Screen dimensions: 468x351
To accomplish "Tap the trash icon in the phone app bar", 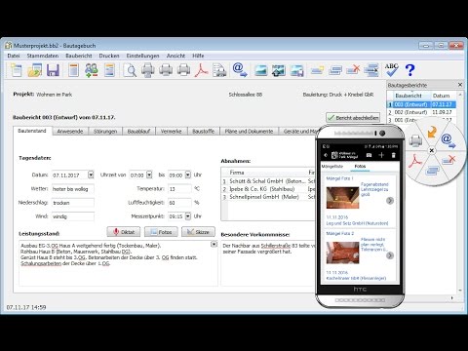I will point(393,155).
